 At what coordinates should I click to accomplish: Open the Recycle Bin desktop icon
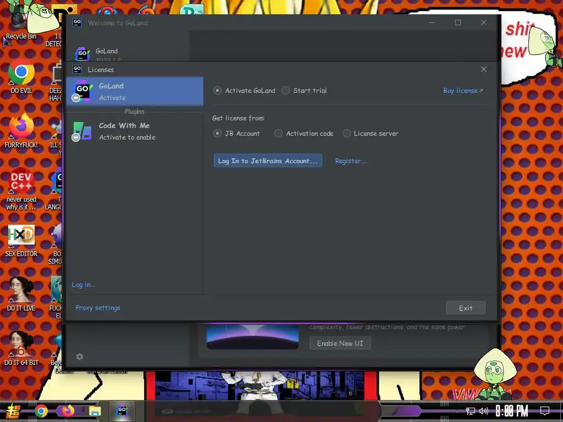[x=21, y=21]
